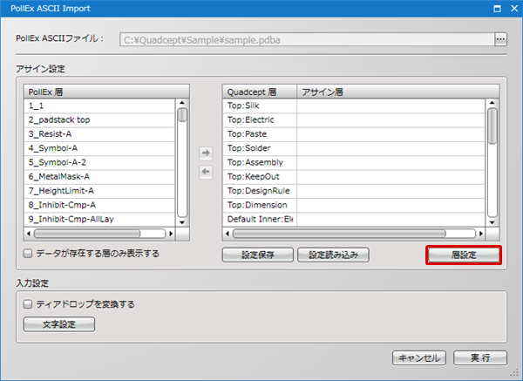Click the PollEx 層 column header

pyautogui.click(x=106, y=92)
